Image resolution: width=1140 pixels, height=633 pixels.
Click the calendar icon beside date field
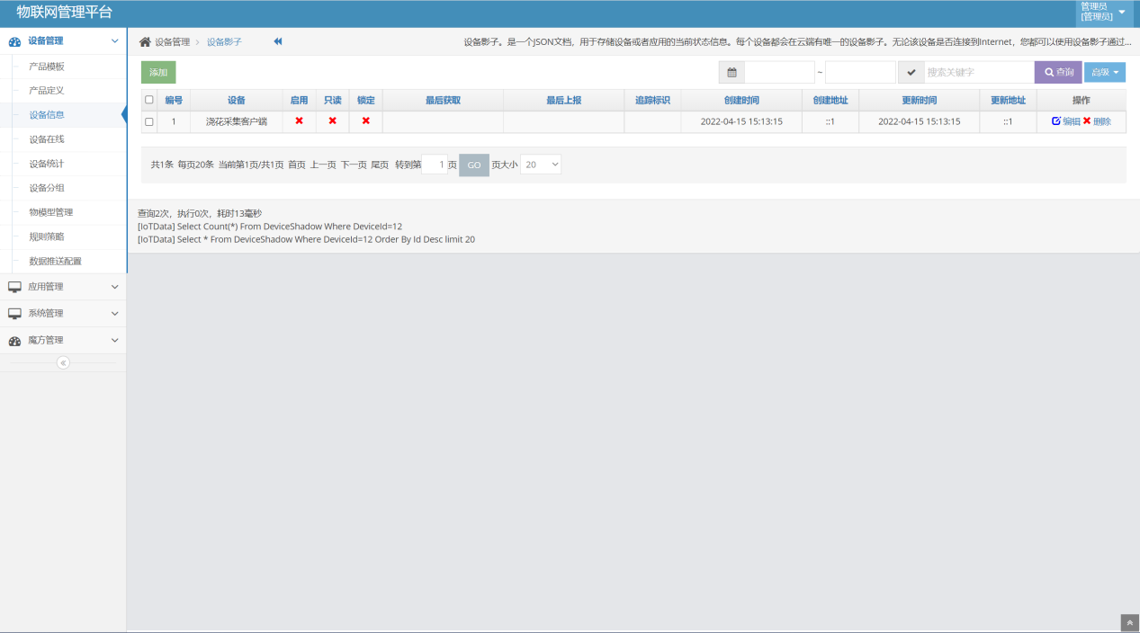pyautogui.click(x=732, y=72)
